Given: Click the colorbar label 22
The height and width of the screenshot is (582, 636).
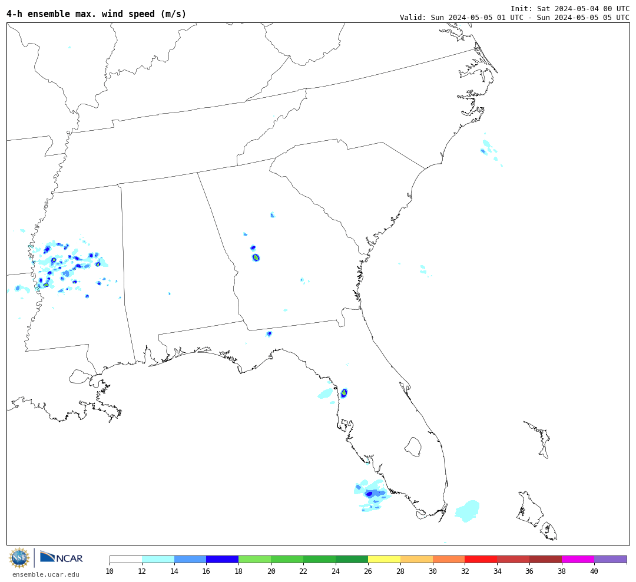Looking at the screenshot, I should point(303,571).
